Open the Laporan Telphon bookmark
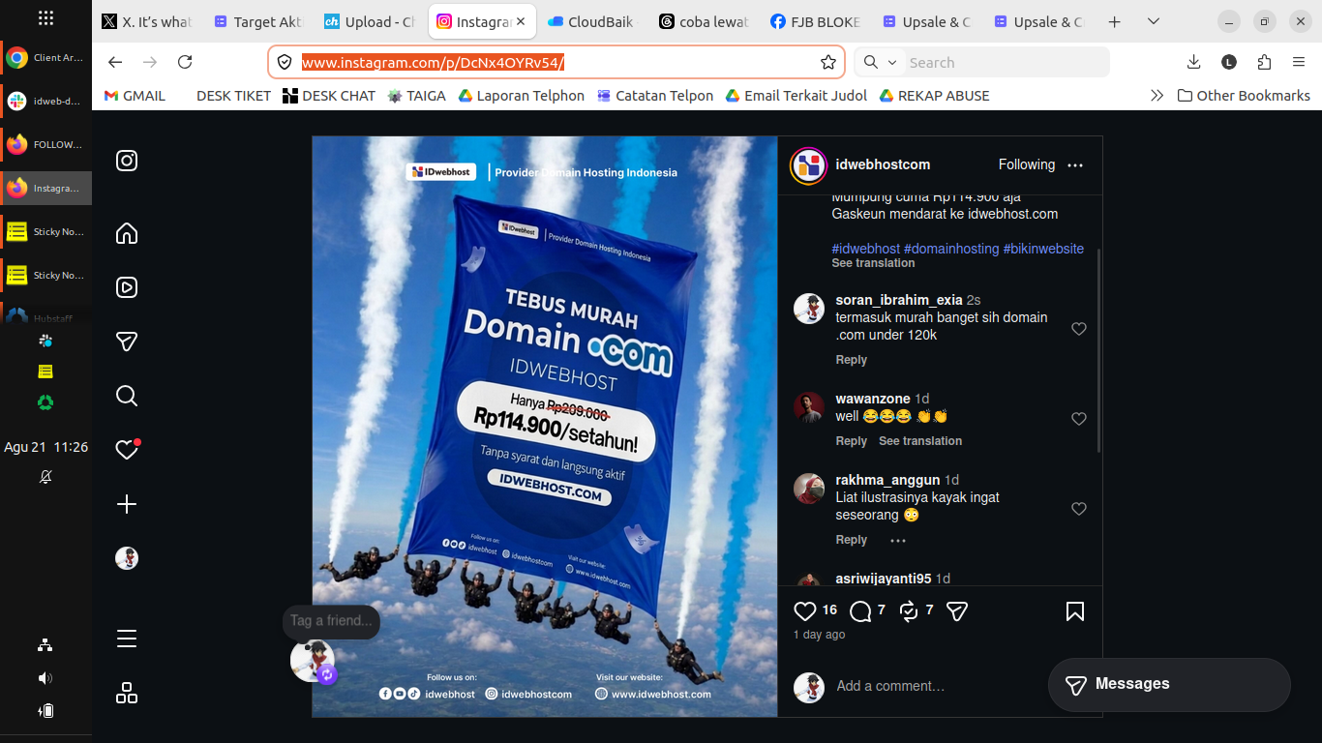This screenshot has height=743, width=1322. tap(522, 96)
